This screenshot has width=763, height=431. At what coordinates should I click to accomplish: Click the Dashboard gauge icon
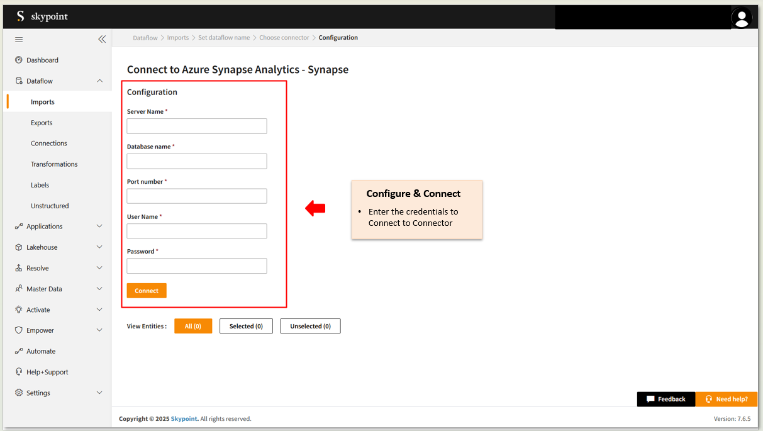coord(19,60)
